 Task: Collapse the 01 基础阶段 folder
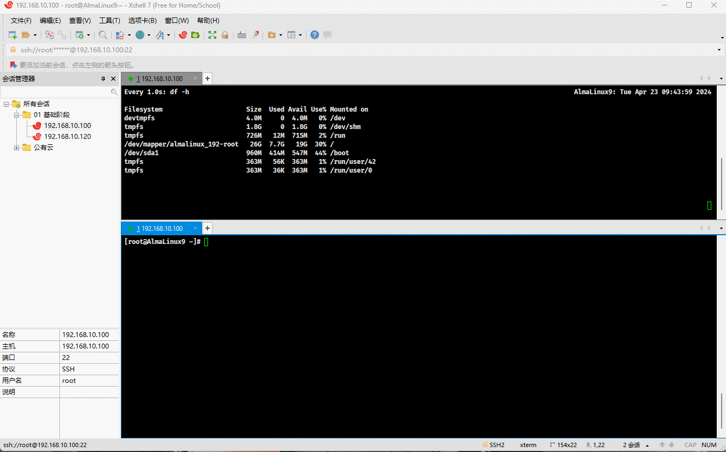point(17,115)
